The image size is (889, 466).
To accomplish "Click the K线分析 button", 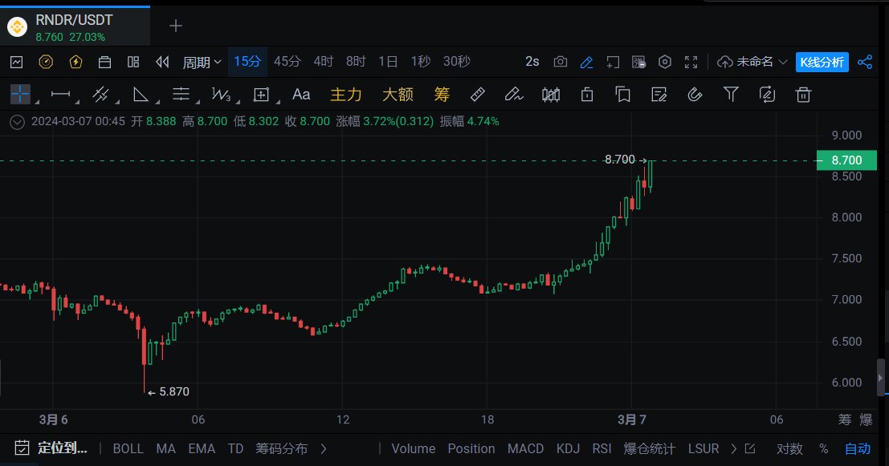I will pos(822,62).
